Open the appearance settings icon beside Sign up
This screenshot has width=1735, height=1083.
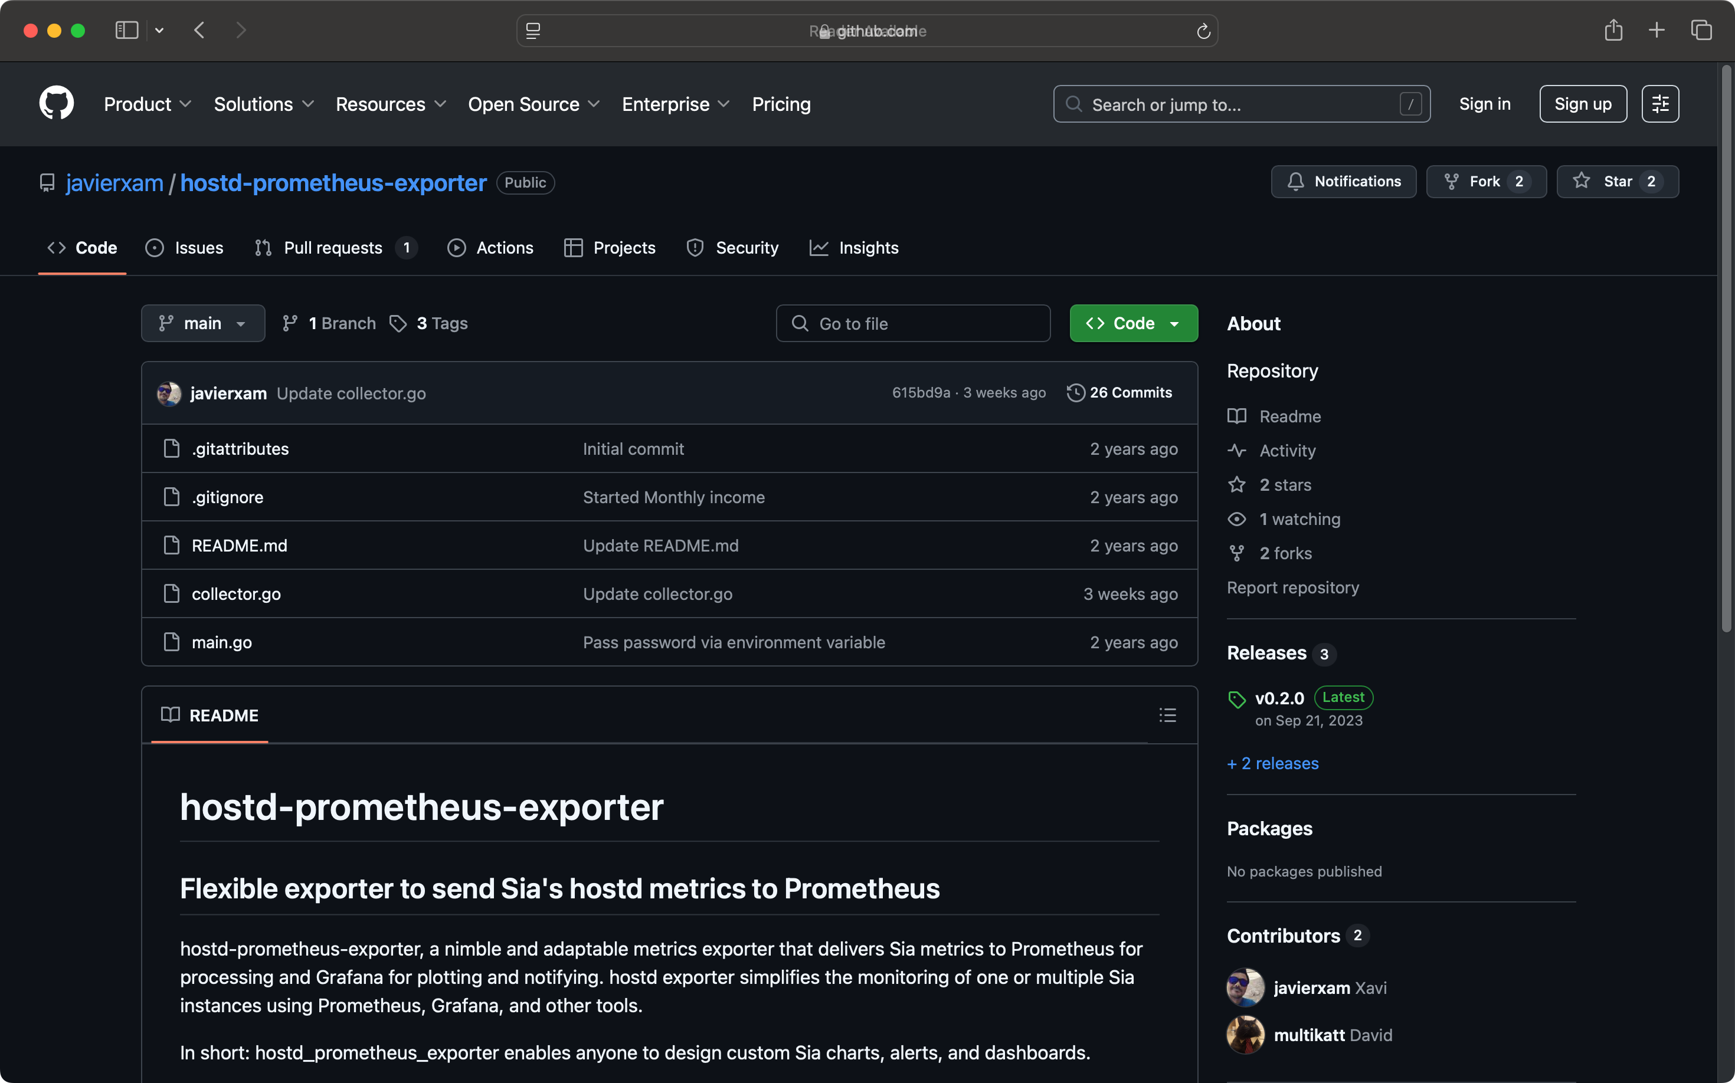(1659, 104)
